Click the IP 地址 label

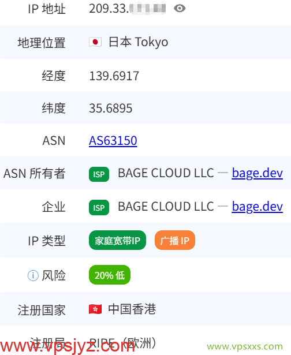click(47, 9)
